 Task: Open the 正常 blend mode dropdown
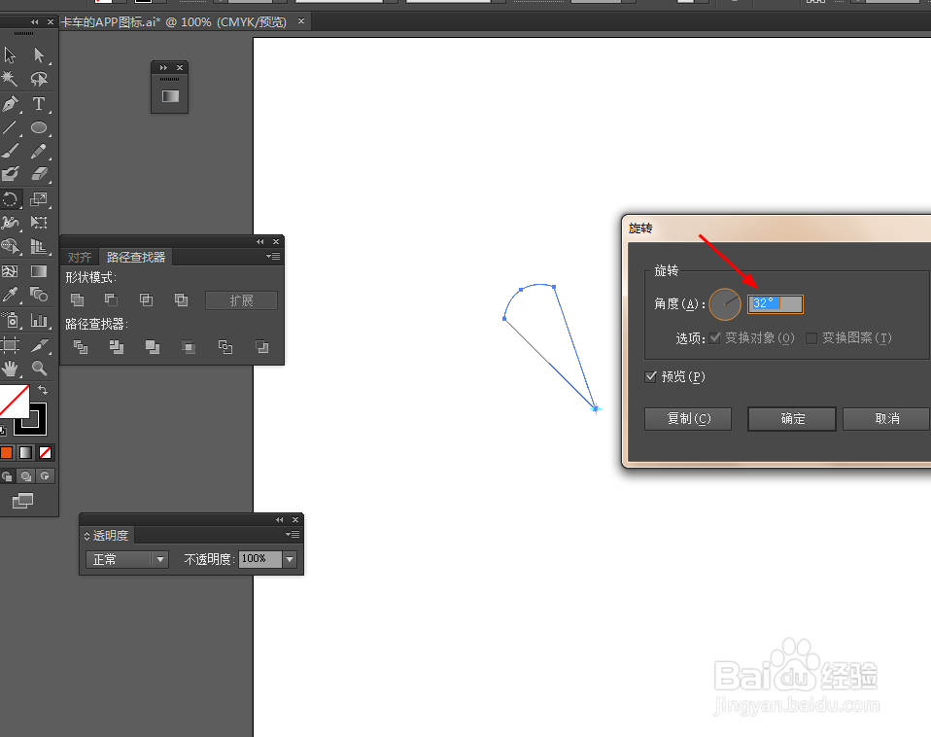coord(127,559)
